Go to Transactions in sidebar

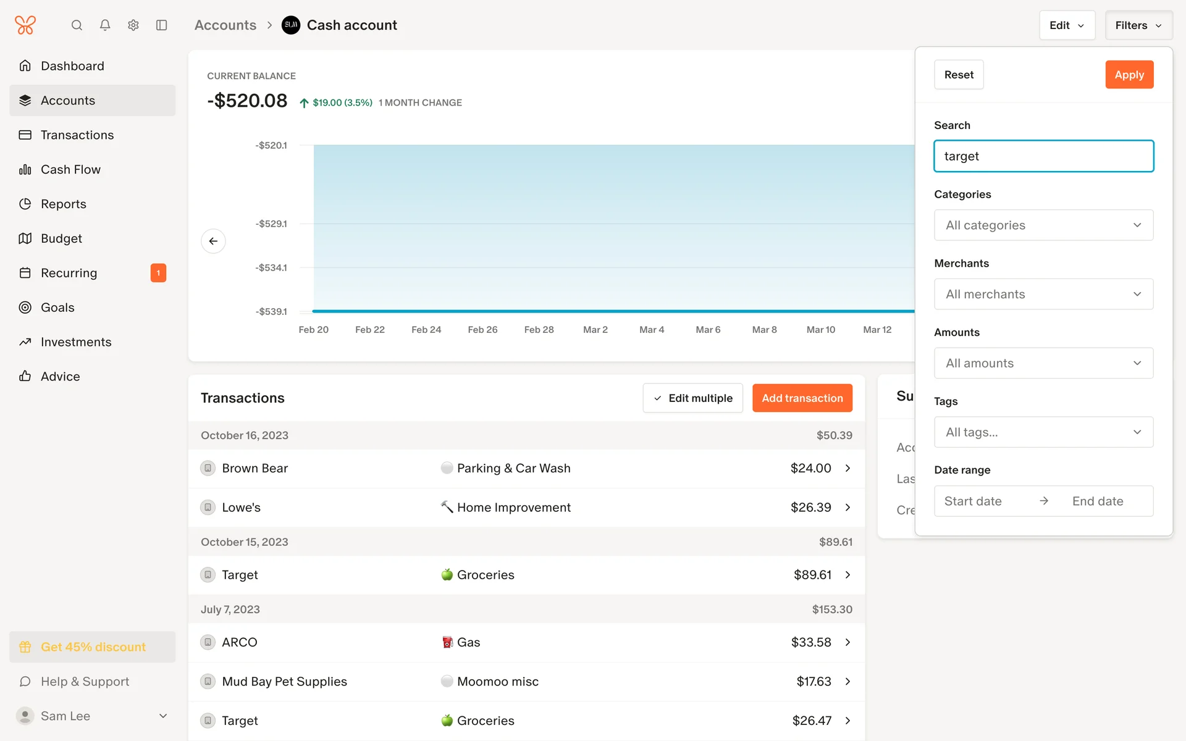click(77, 135)
